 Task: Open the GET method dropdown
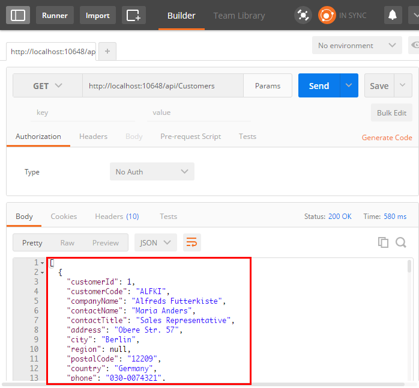pyautogui.click(x=47, y=85)
